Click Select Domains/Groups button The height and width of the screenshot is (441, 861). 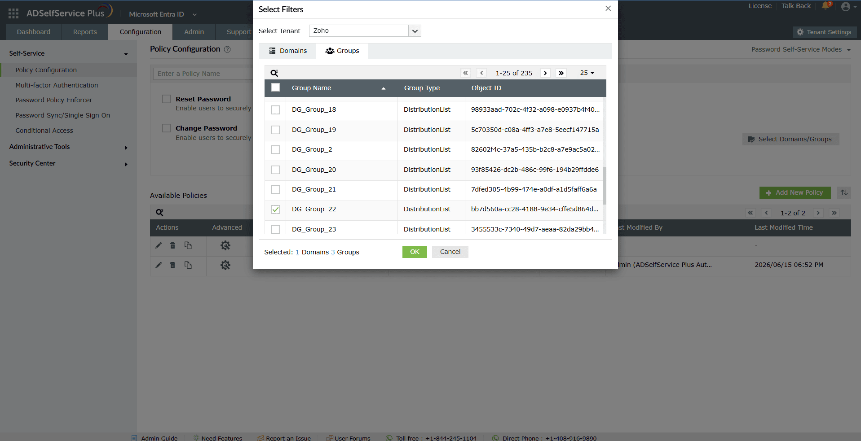(790, 139)
